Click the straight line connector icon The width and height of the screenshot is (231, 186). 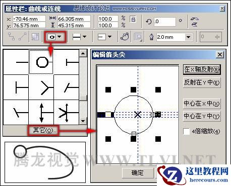tap(23, 36)
